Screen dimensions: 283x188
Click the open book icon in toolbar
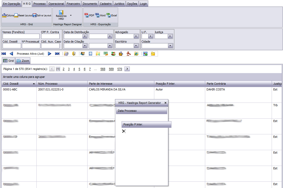[74, 54]
